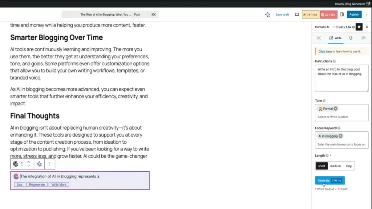The width and height of the screenshot is (372, 209).
Task: Select the medium length option
Action: coord(335,166)
